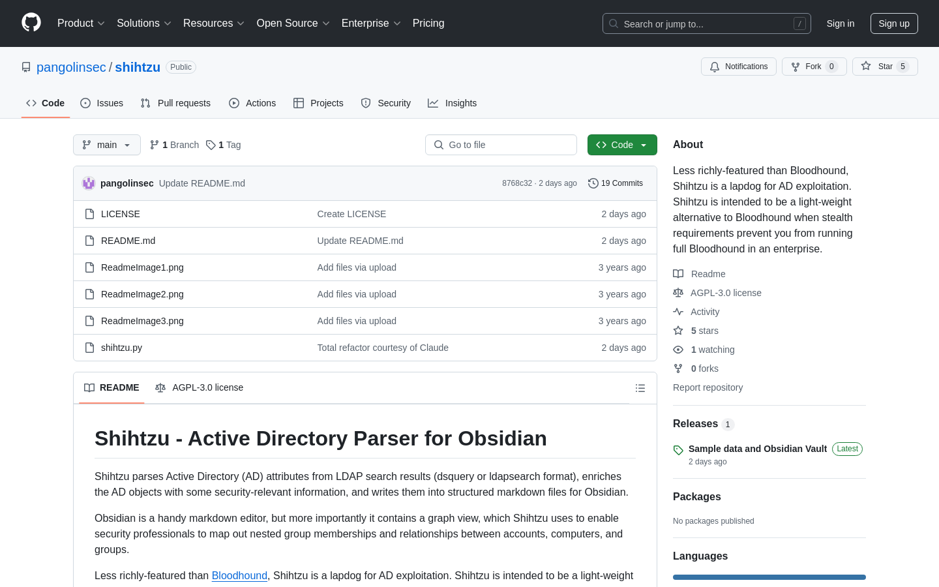Click the branch icon beside 1 Branch
The image size is (939, 587).
pos(155,145)
